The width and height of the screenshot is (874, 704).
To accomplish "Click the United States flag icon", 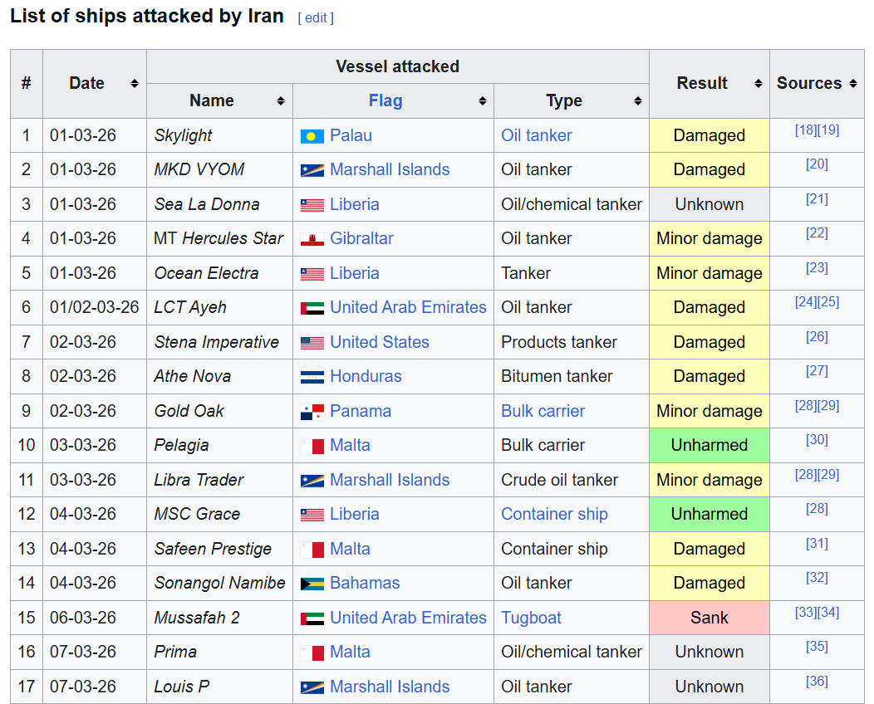I will click(312, 343).
